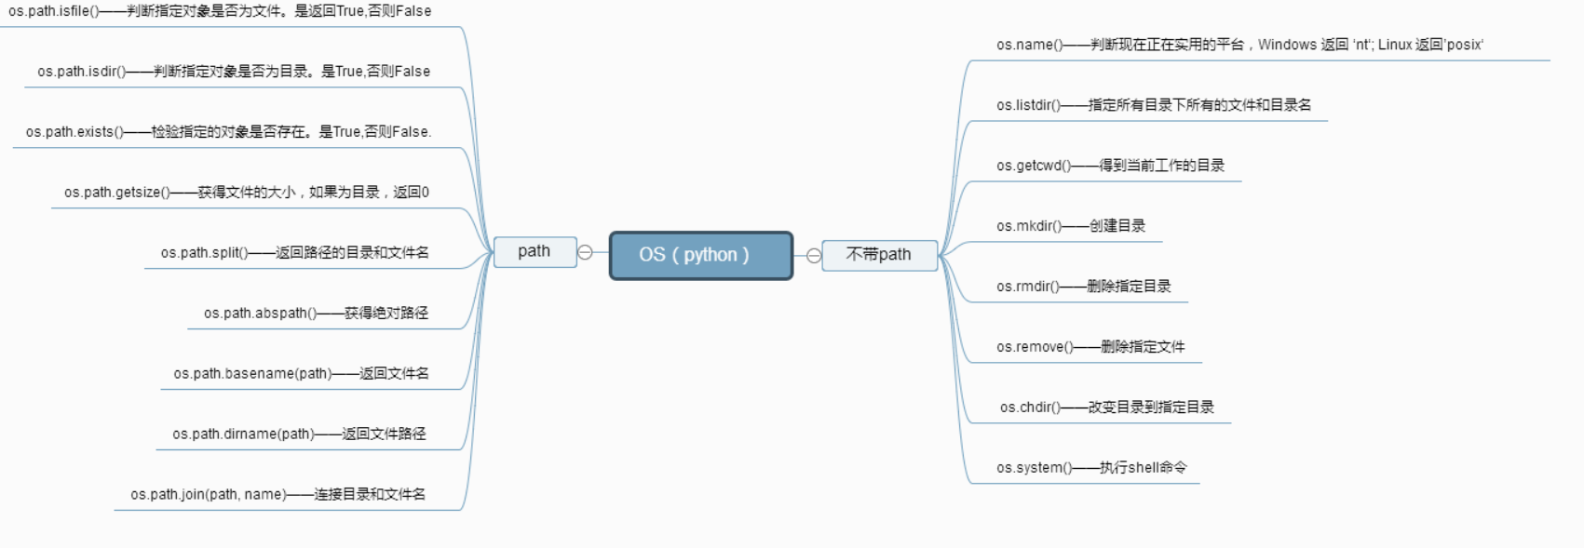Collapse the 不带path branch toggle circle
This screenshot has width=1584, height=548.
[x=814, y=256]
